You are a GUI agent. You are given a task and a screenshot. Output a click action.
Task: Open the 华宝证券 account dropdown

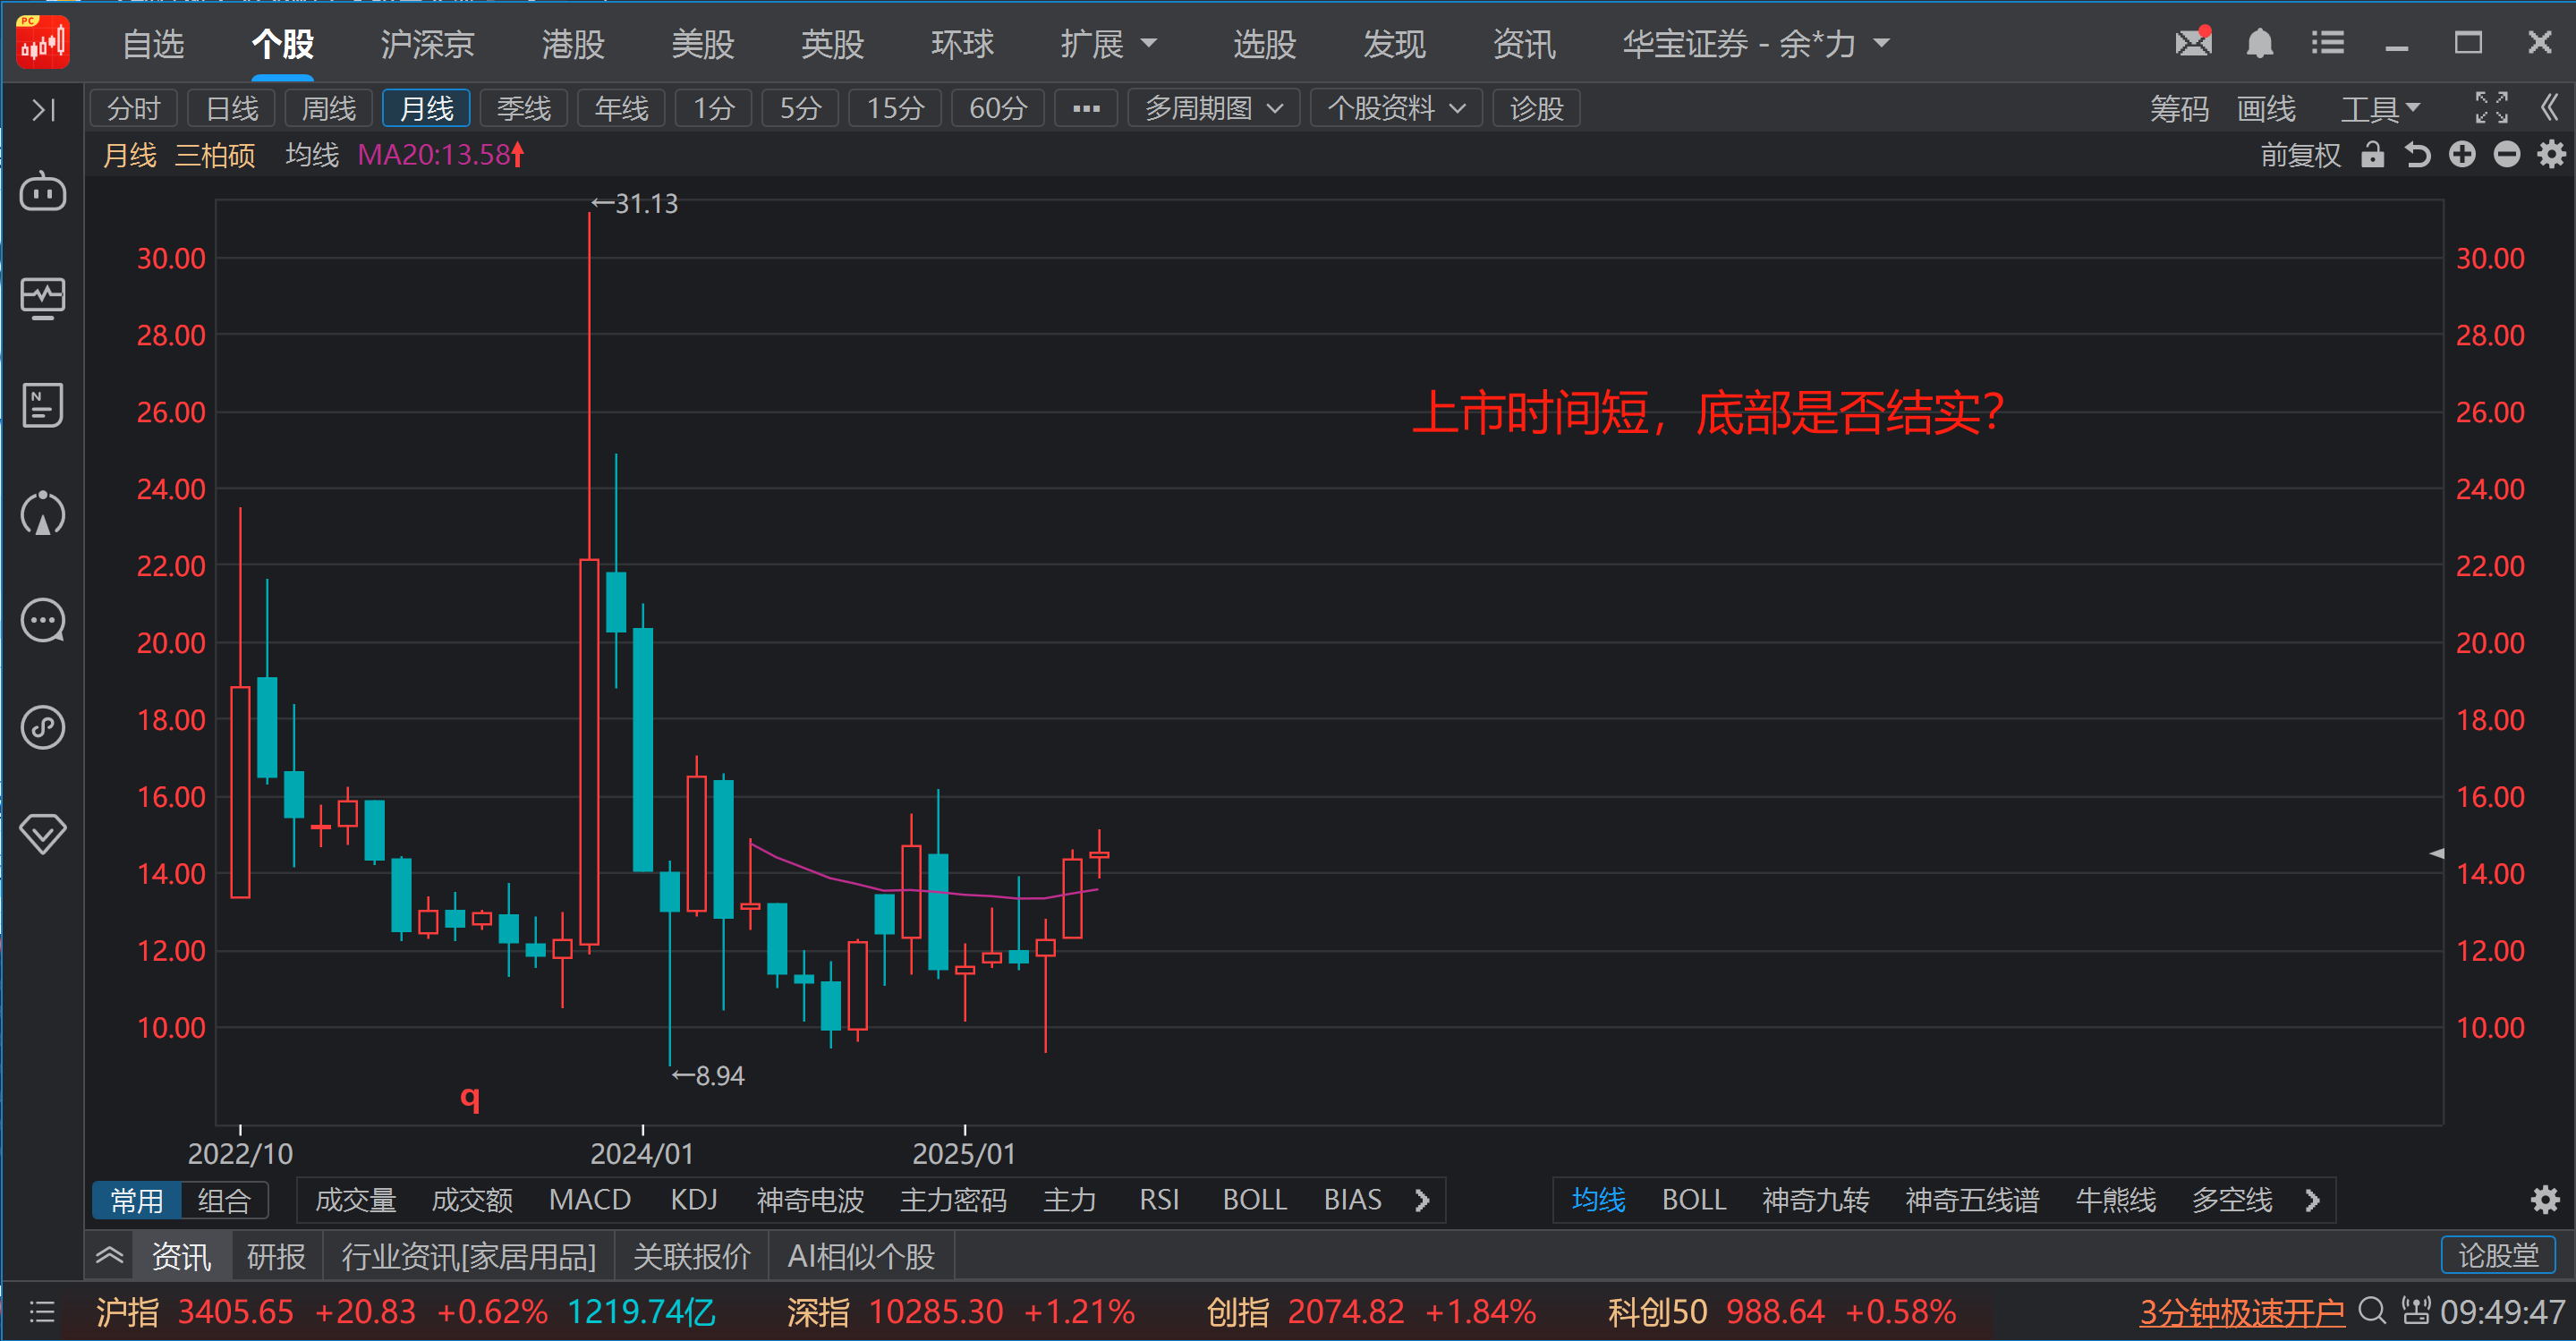click(x=1756, y=44)
